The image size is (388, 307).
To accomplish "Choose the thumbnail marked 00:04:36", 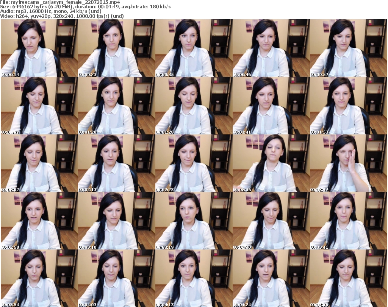I will 348,278.
